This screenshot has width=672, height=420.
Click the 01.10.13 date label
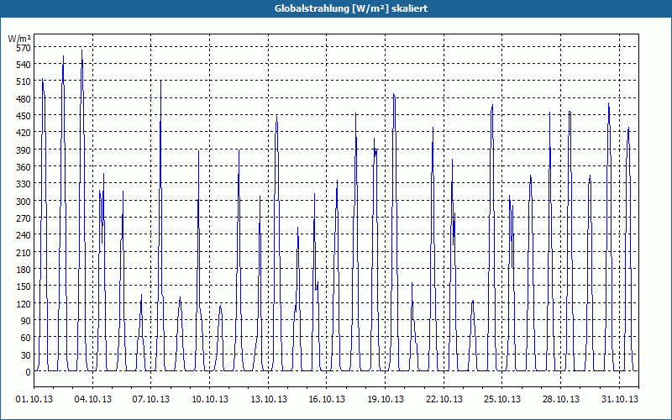pyautogui.click(x=34, y=400)
